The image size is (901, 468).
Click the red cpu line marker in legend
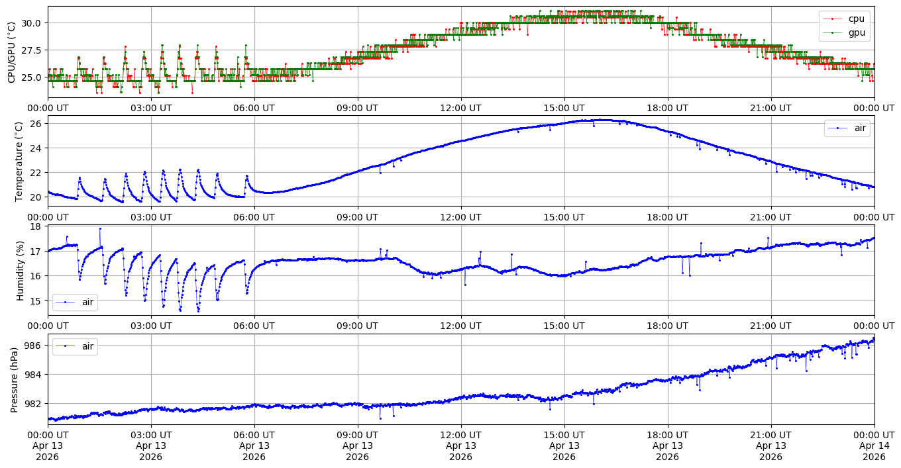[x=833, y=19]
